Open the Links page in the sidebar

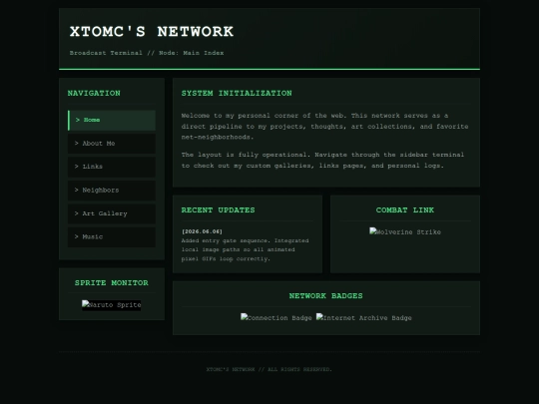(112, 167)
